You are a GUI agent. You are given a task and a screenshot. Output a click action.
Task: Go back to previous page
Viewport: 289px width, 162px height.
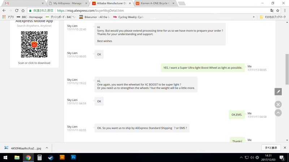4,10
